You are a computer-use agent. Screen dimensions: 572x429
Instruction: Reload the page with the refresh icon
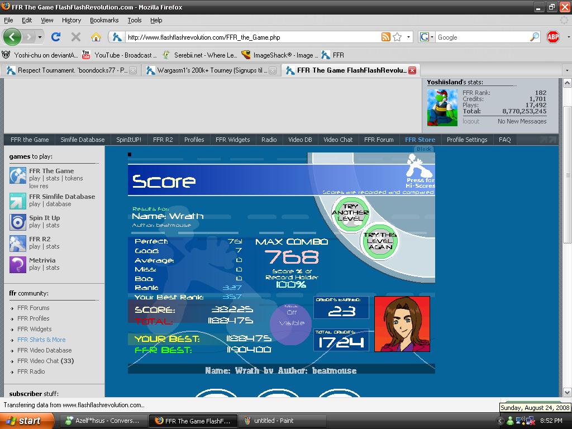click(x=56, y=37)
